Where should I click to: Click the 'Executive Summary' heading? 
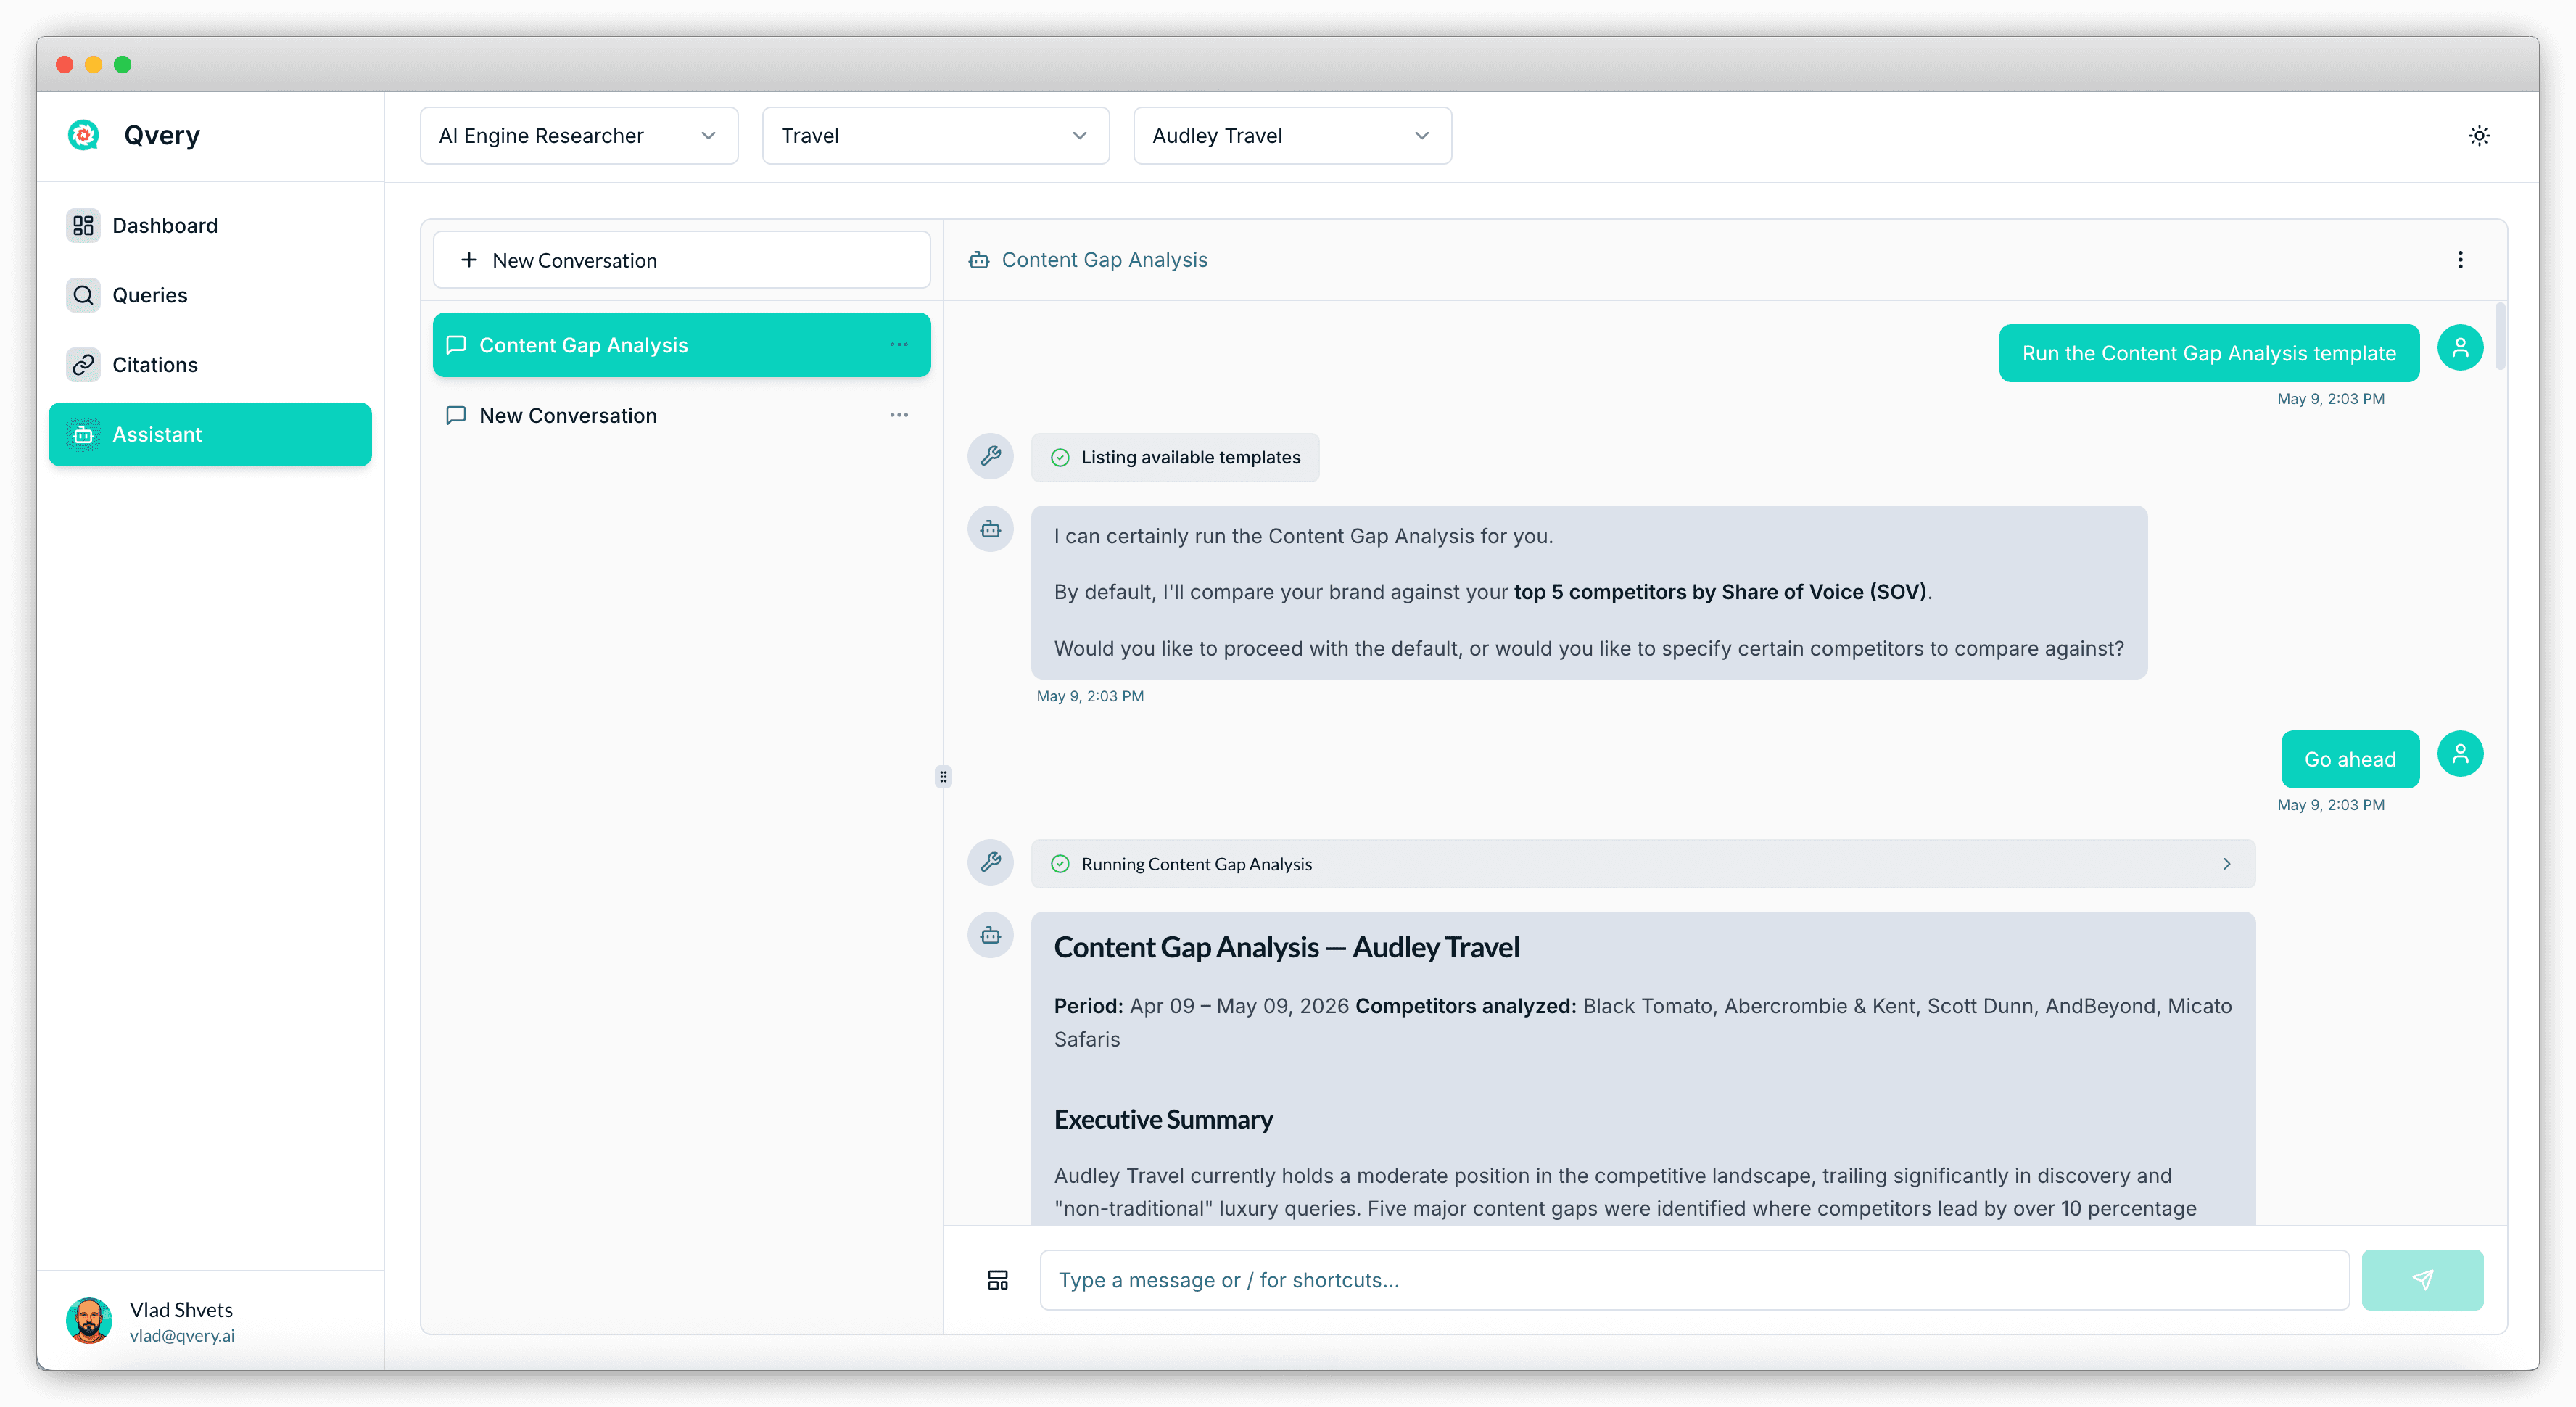point(1163,1119)
